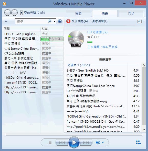Go forward with the right navigation arrow
Viewport: 148px width, 151px height.
pos(15,13)
